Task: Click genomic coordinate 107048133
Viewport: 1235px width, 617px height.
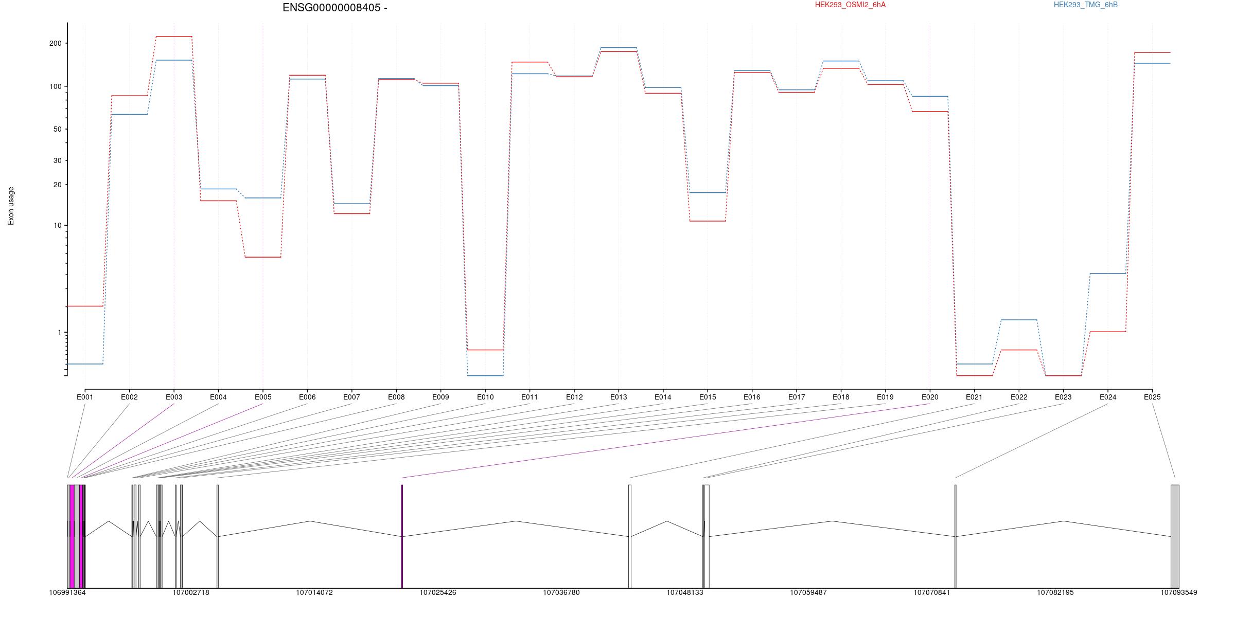Action: 685,593
